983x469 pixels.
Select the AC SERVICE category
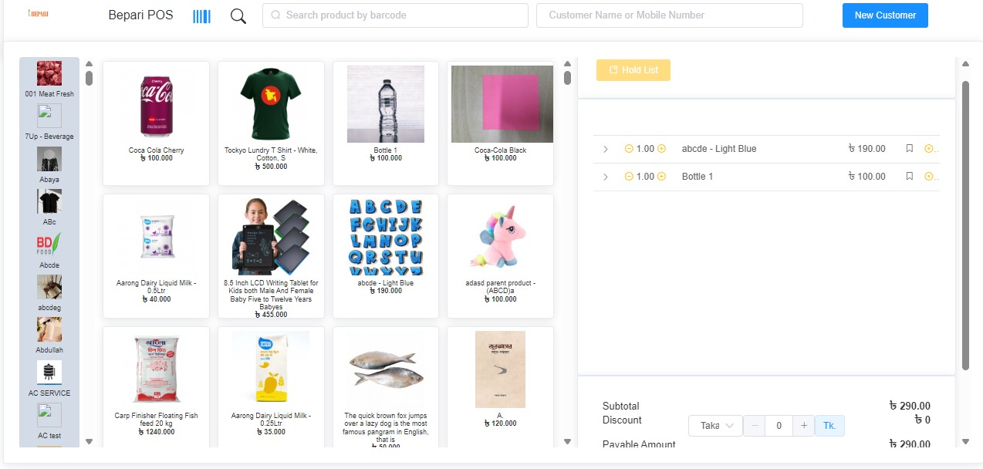(x=49, y=379)
